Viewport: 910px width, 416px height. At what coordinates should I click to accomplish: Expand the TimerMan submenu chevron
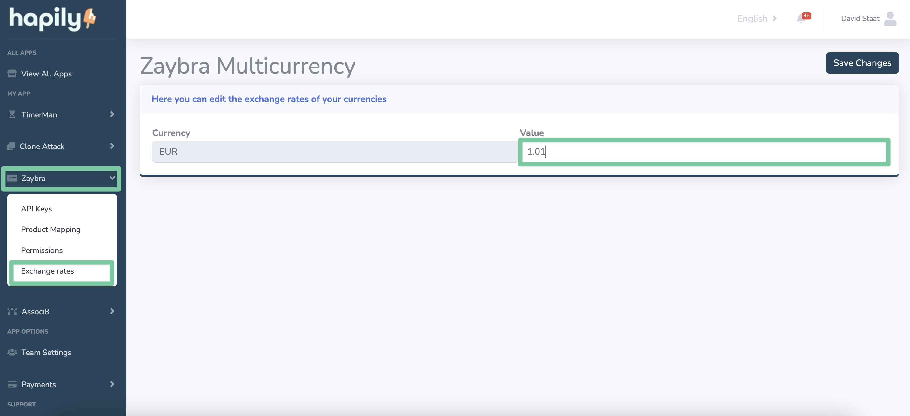(112, 114)
